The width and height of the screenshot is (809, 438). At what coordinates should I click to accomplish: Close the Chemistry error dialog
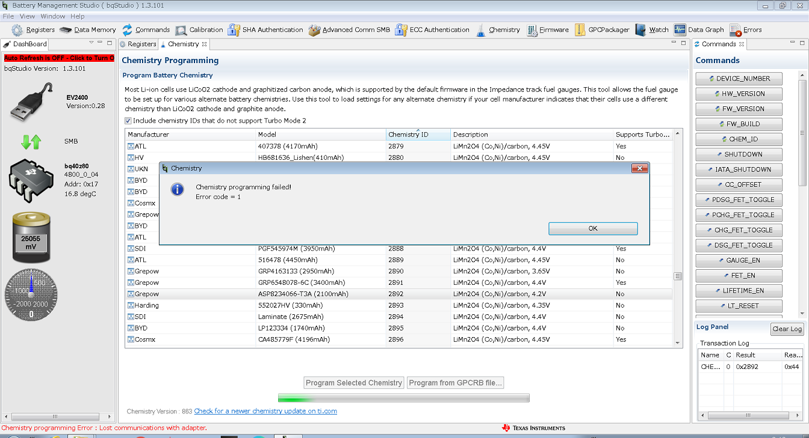[x=639, y=168]
